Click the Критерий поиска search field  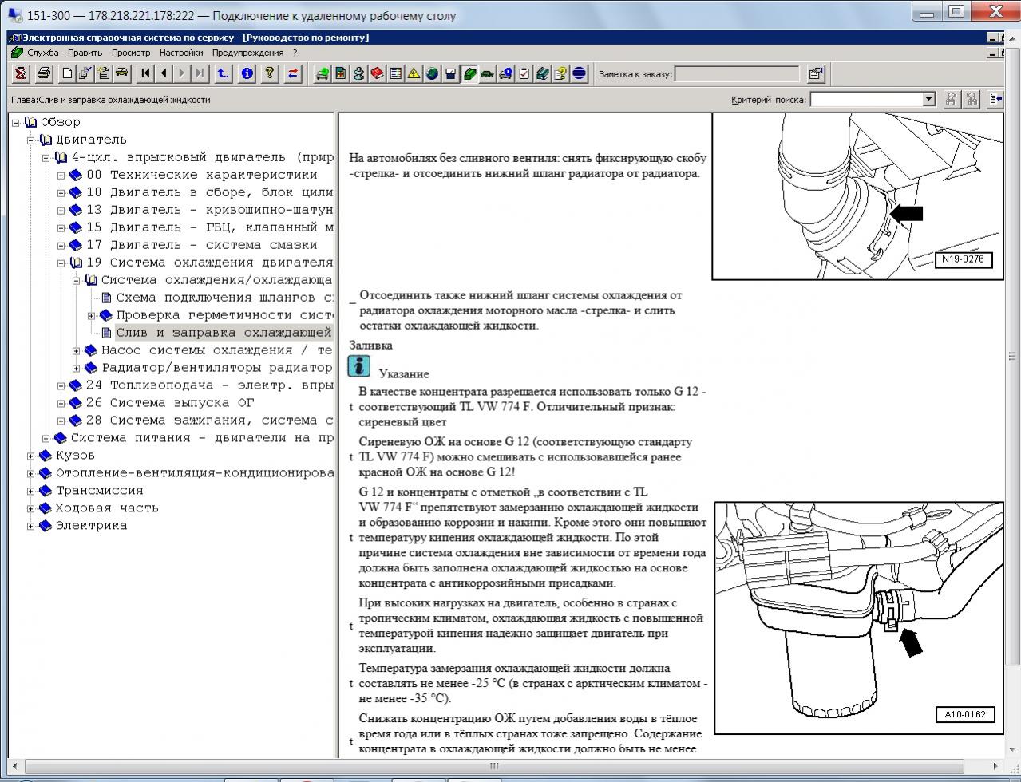865,99
